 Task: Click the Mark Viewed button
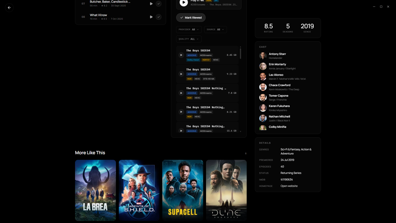[x=191, y=18]
